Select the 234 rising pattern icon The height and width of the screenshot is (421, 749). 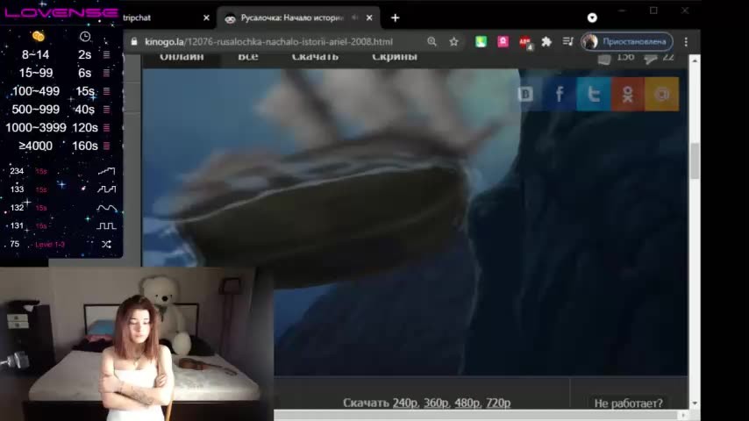pyautogui.click(x=106, y=171)
